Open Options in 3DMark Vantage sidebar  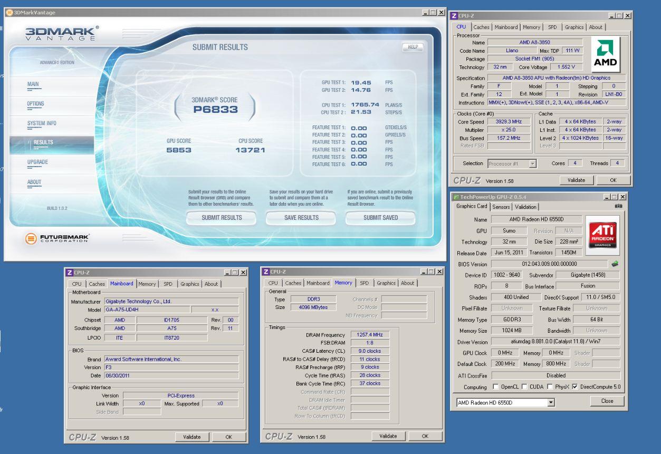tap(36, 104)
